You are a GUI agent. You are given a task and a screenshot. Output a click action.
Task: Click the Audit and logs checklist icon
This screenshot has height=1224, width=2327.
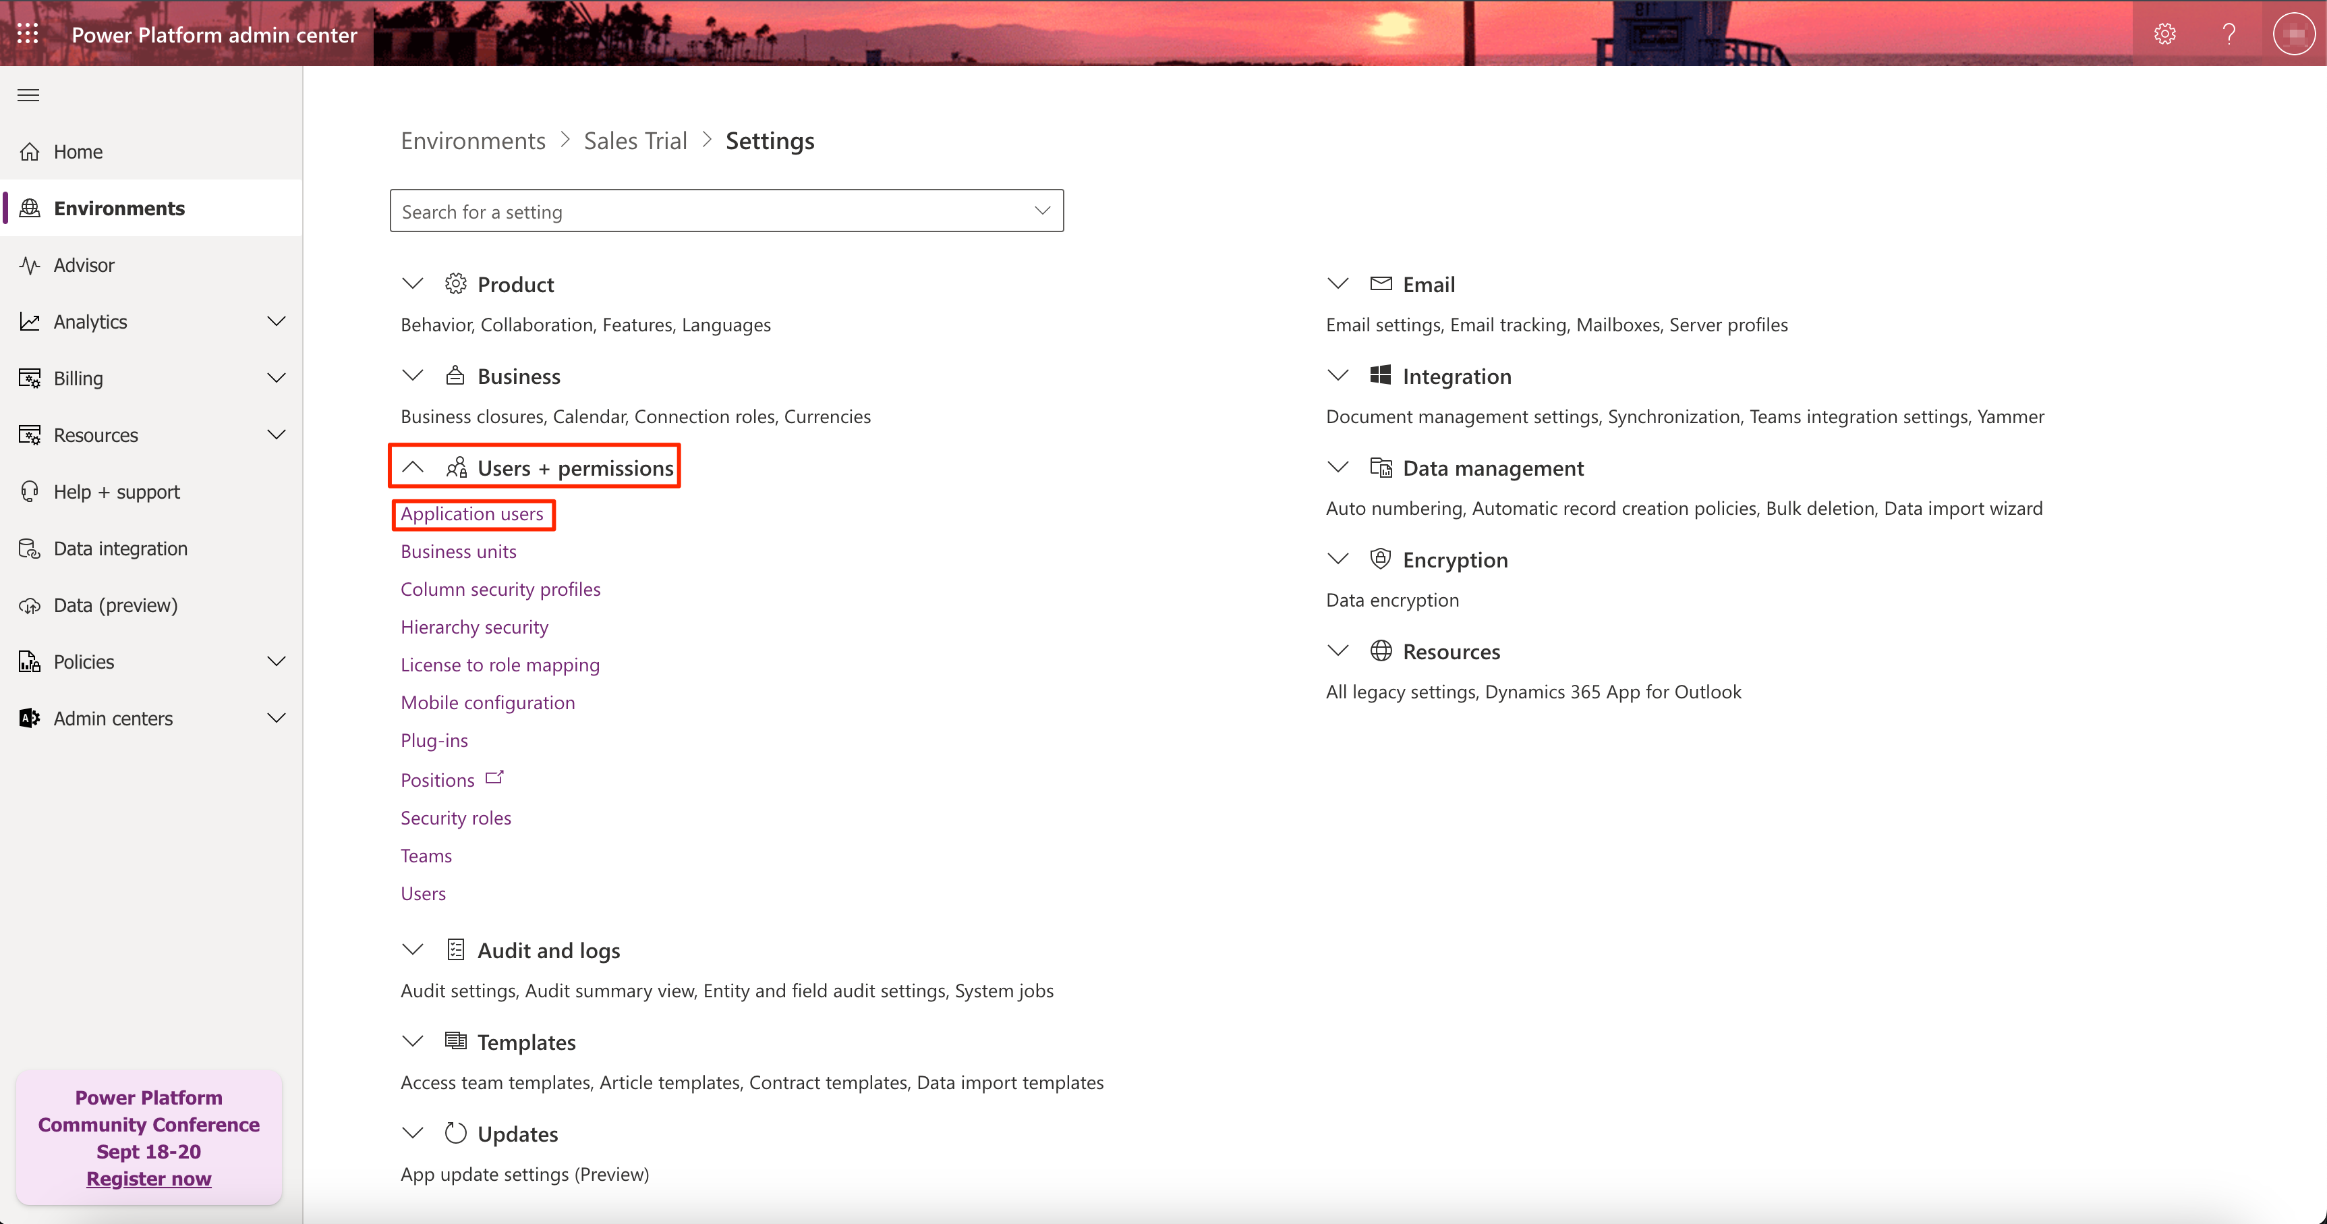[455, 949]
